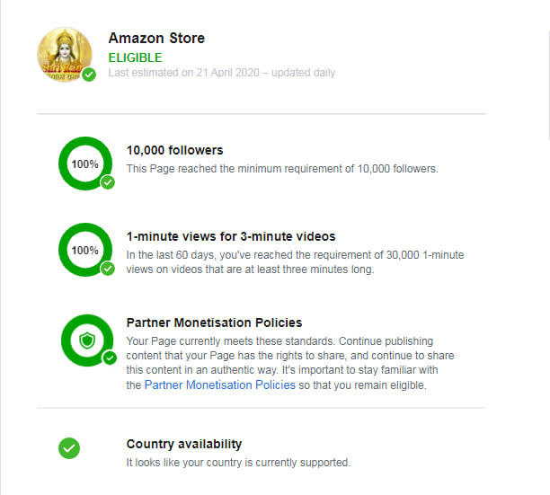Click the Country availability heading
This screenshot has width=550, height=495.
(184, 444)
